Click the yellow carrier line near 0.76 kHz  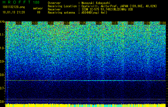click(85, 81)
